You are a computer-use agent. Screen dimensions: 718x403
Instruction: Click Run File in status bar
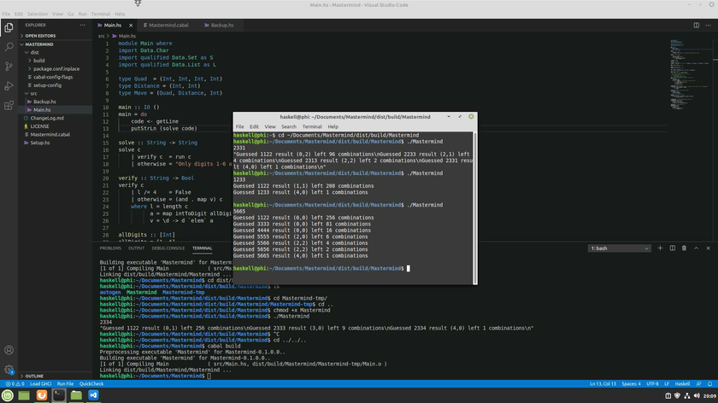pos(65,383)
